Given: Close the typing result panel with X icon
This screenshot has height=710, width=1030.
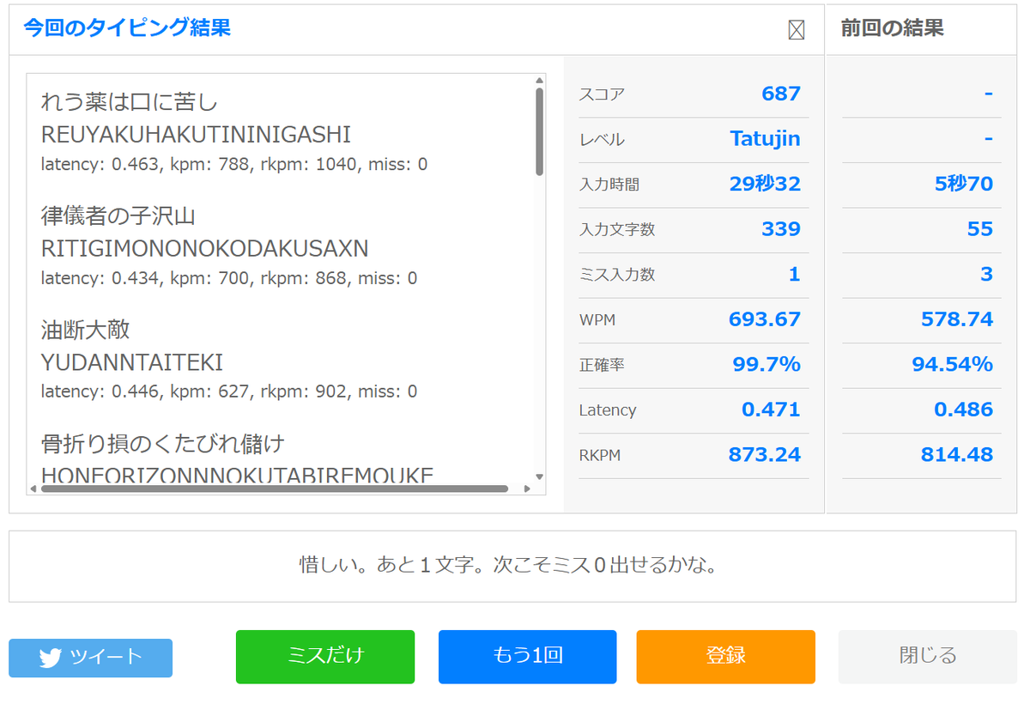Looking at the screenshot, I should click(797, 30).
